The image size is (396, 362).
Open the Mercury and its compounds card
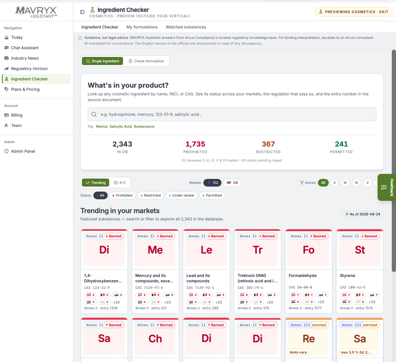155,271
